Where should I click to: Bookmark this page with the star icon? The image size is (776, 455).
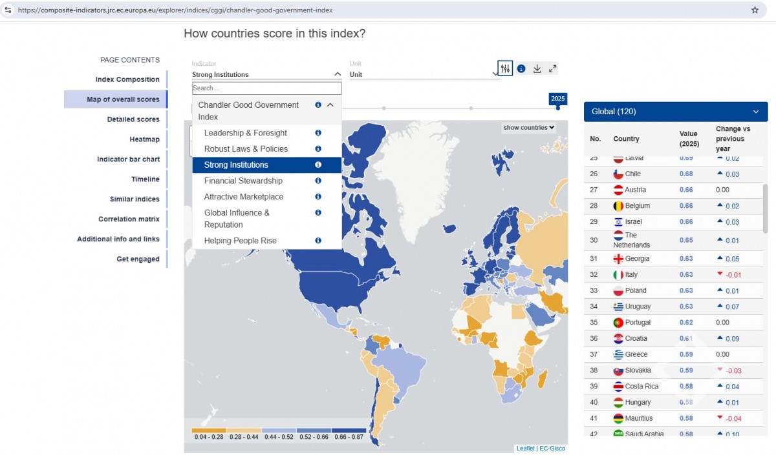pos(755,10)
